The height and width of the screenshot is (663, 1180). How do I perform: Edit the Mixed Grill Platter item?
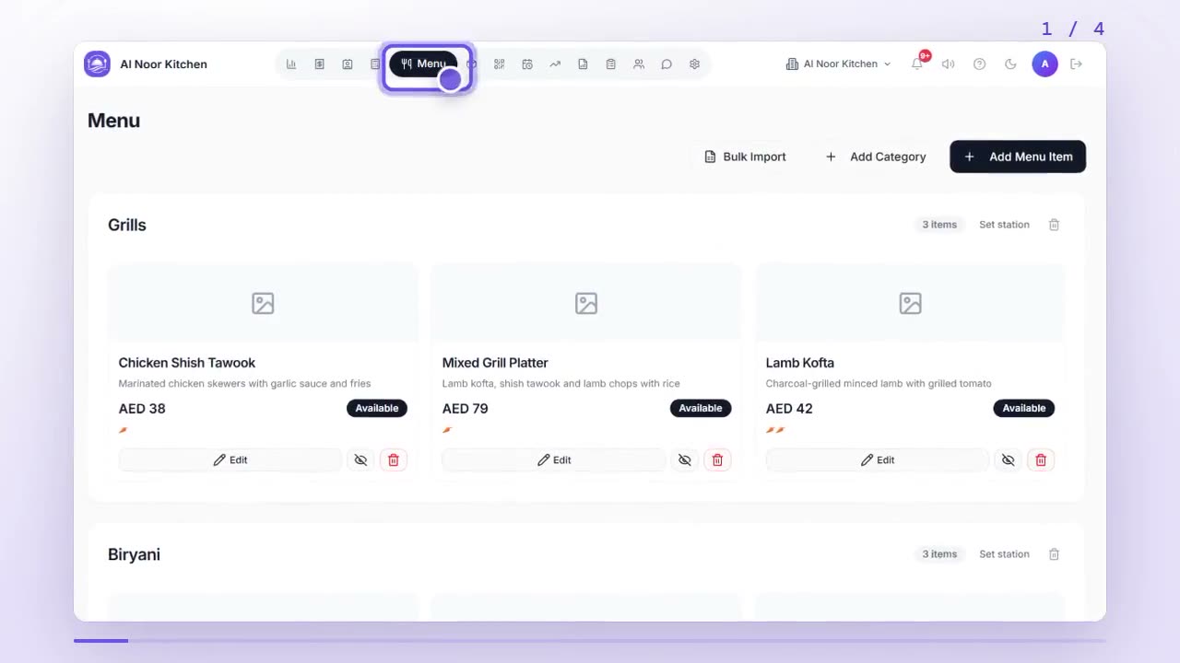(554, 459)
